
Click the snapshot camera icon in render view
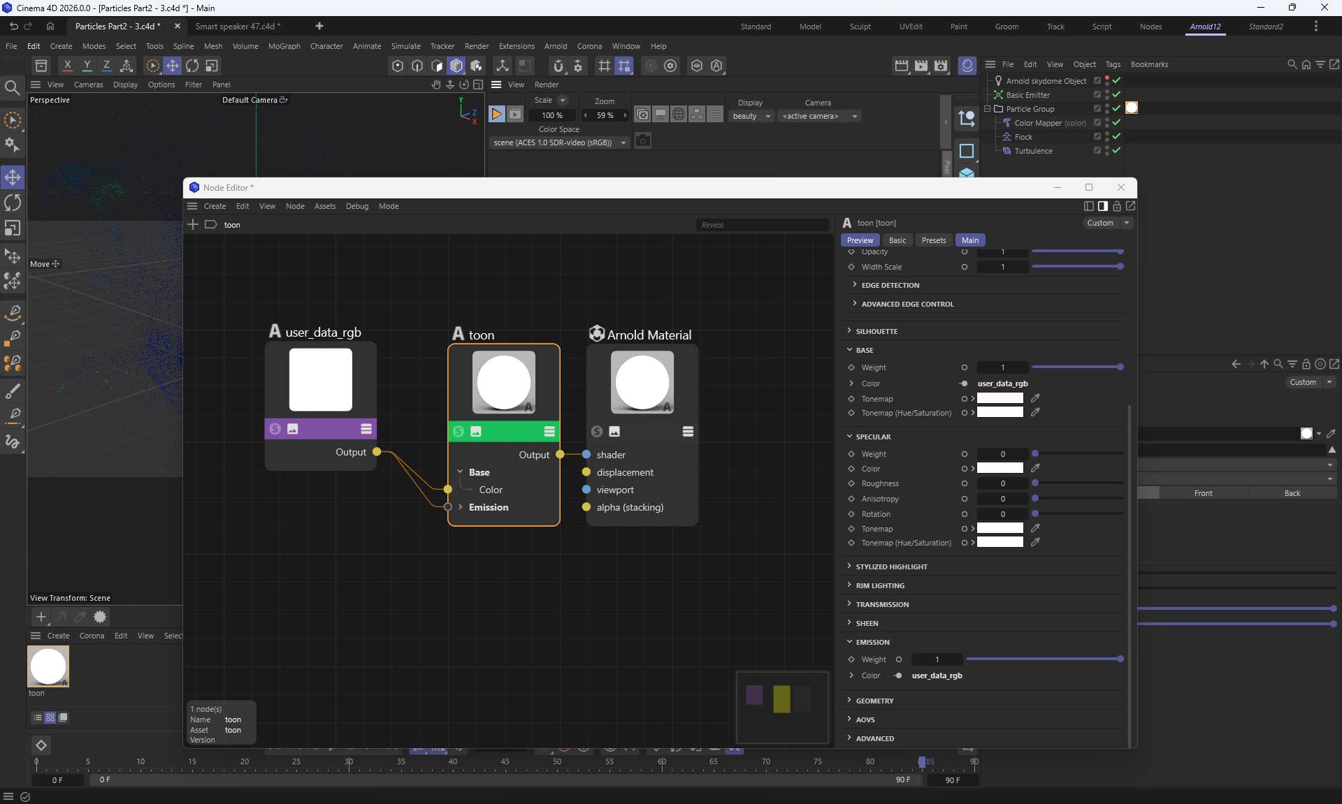click(643, 141)
